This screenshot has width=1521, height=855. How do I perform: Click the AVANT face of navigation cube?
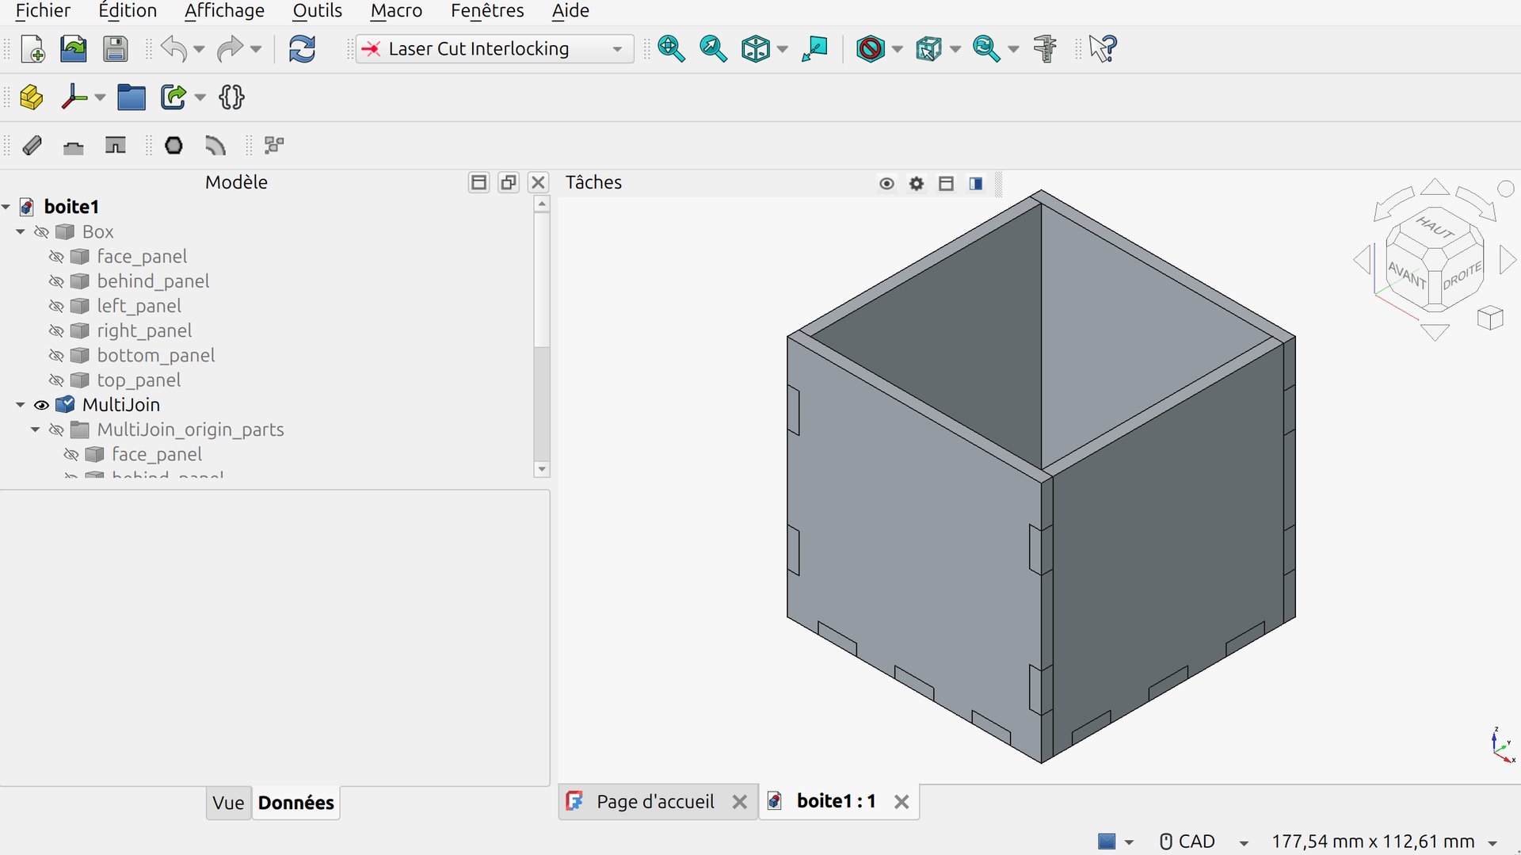pyautogui.click(x=1407, y=275)
